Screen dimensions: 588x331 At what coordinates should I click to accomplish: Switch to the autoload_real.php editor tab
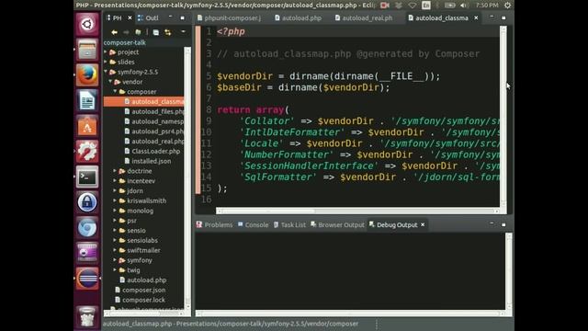coord(364,18)
